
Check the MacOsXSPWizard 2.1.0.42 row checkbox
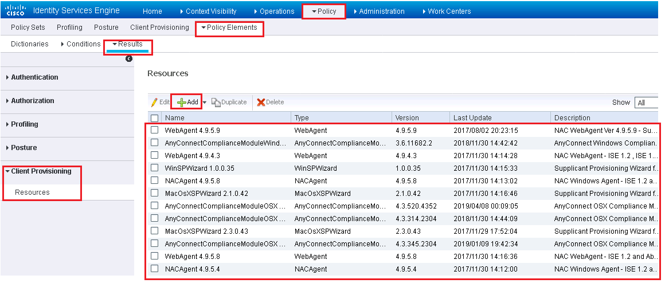pyautogui.click(x=154, y=193)
